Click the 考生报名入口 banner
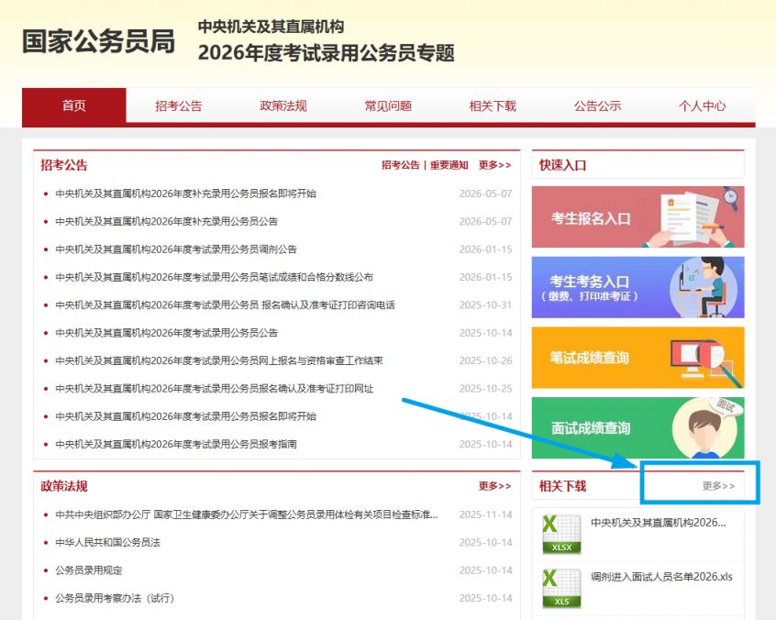The width and height of the screenshot is (776, 620). pos(637,216)
